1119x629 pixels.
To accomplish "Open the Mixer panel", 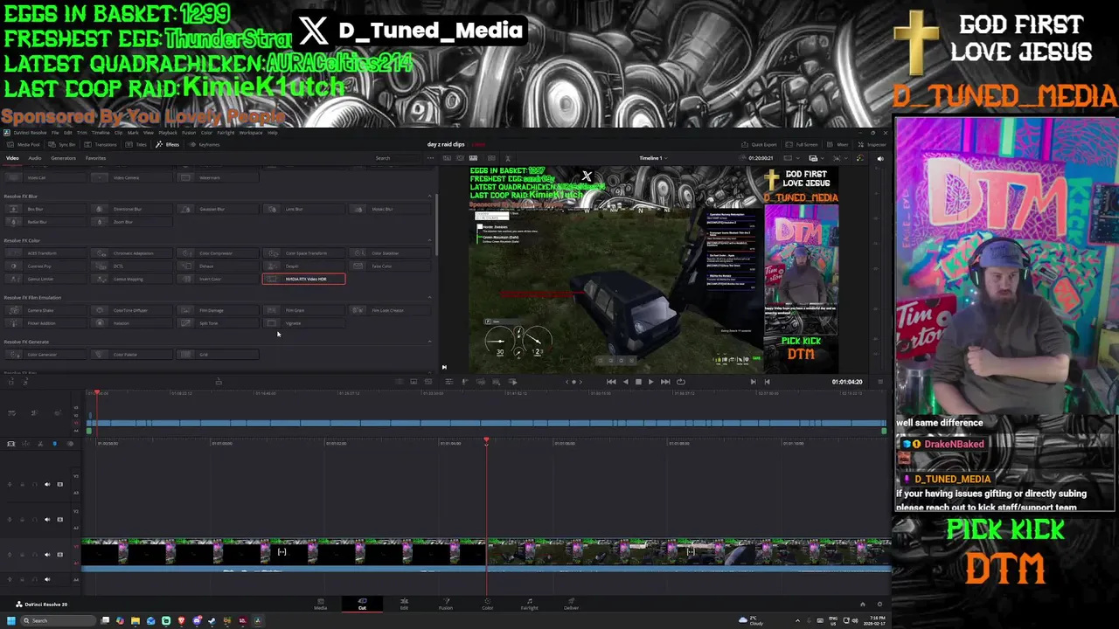I will point(838,144).
